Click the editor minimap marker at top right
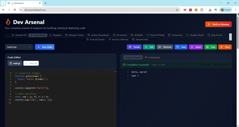This screenshot has height=127, width=239. click(115, 72)
